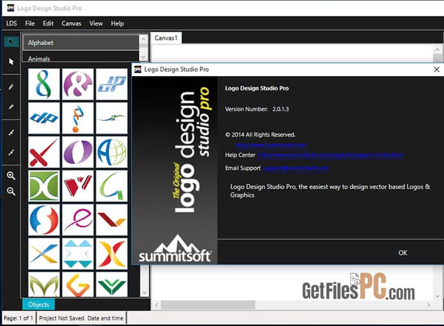
Task: Click canvas vertical scroll up arrow
Action: [438, 50]
